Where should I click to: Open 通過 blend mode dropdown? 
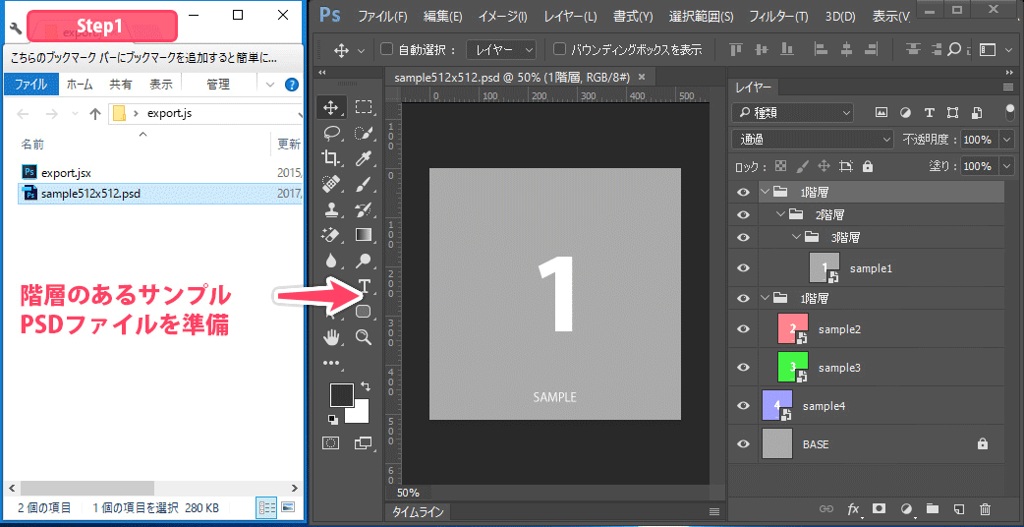[x=813, y=139]
